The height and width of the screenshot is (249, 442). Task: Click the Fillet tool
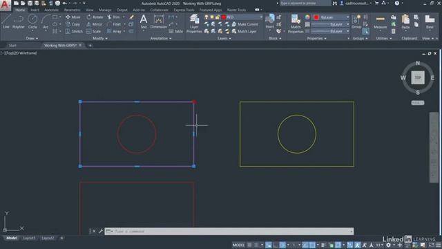tap(114, 24)
